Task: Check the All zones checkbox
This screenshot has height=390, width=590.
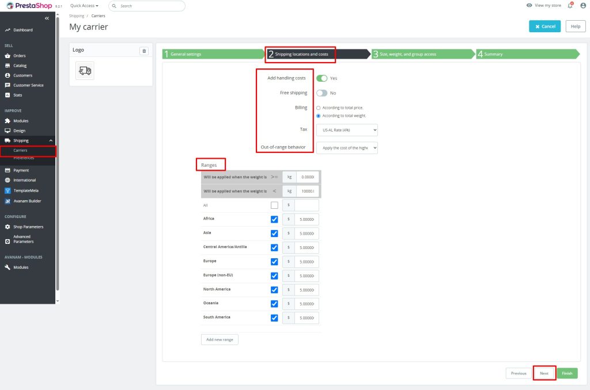Action: pyautogui.click(x=275, y=205)
